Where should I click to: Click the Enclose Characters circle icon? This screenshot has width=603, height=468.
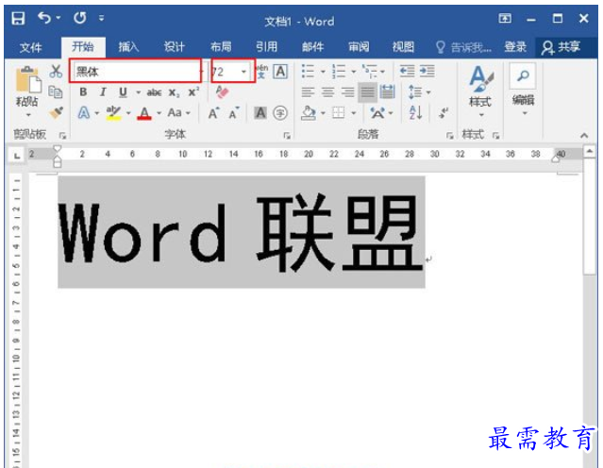(x=280, y=113)
